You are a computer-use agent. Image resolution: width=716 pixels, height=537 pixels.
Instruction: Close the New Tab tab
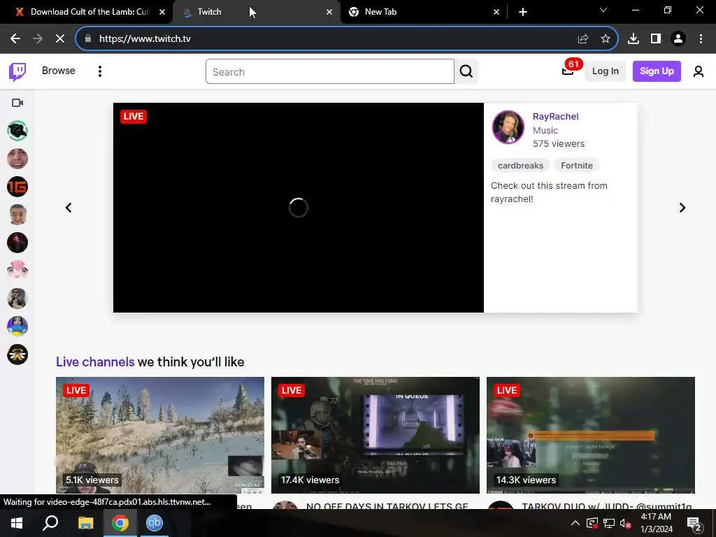tap(496, 13)
